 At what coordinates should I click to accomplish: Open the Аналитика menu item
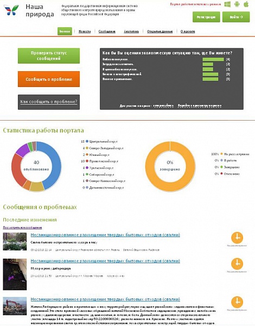131,32
